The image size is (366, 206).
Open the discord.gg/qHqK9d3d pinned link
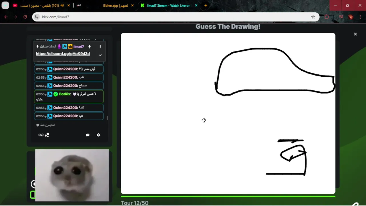(x=63, y=54)
